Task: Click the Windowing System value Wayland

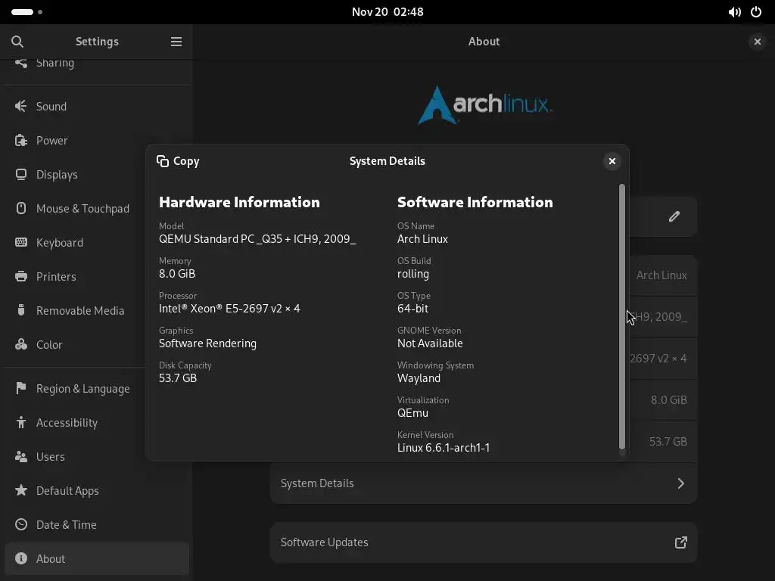Action: pyautogui.click(x=419, y=378)
